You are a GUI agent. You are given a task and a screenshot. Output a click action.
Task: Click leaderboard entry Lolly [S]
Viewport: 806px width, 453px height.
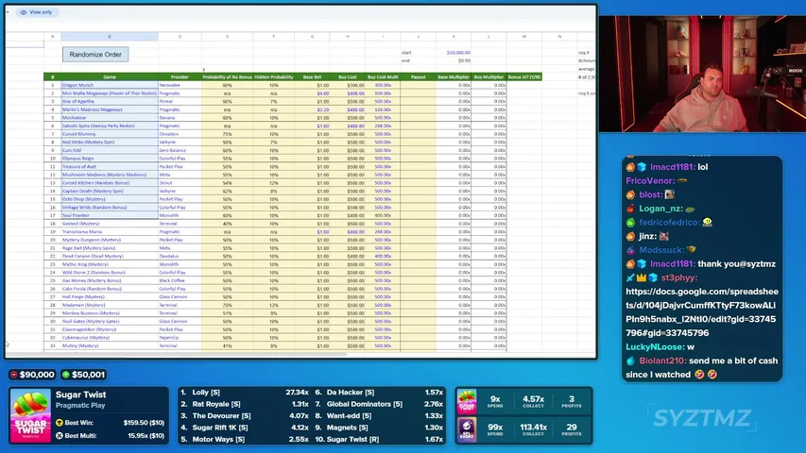(x=206, y=393)
